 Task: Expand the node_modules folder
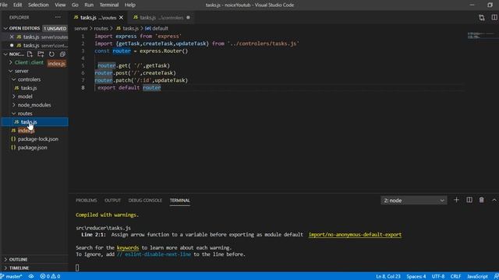coord(34,105)
